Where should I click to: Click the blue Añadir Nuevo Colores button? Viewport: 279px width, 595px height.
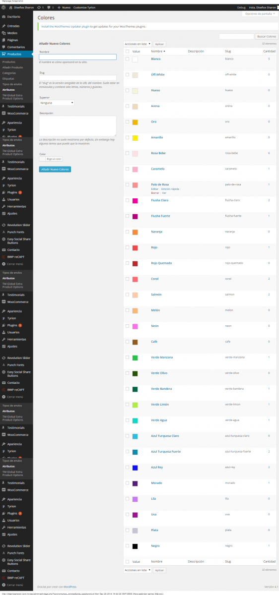click(55, 170)
